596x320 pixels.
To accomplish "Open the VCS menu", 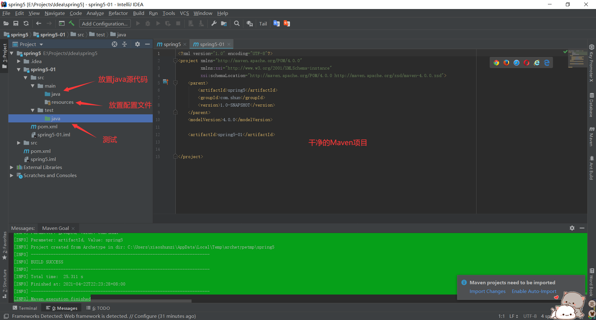I will click(x=184, y=13).
